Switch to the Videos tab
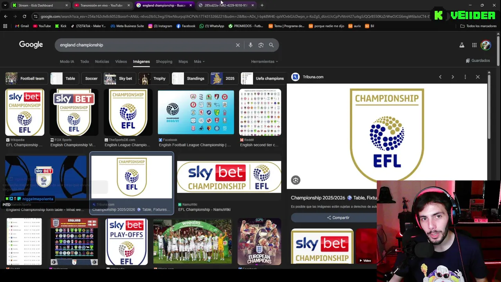Screen dimensions: 501x282 tap(121, 61)
